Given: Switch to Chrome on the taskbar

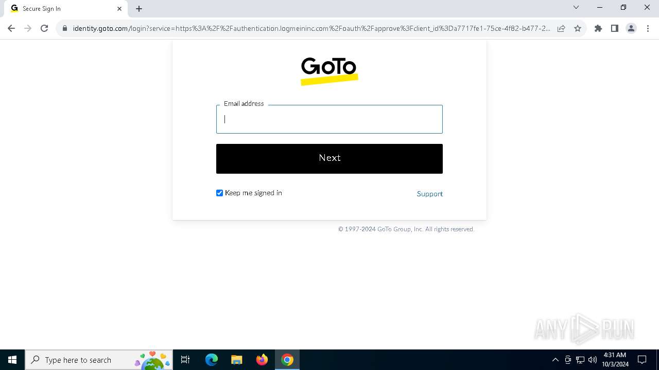Looking at the screenshot, I should 287,360.
